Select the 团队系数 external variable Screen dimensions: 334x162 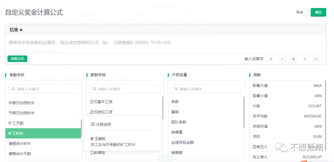pyautogui.click(x=179, y=122)
